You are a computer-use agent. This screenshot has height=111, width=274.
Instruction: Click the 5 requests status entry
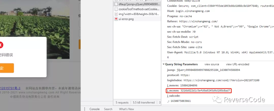pos(122,102)
